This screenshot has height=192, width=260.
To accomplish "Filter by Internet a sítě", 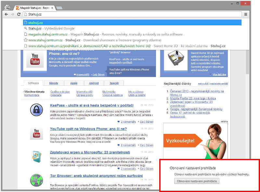I will pyautogui.click(x=84, y=92).
